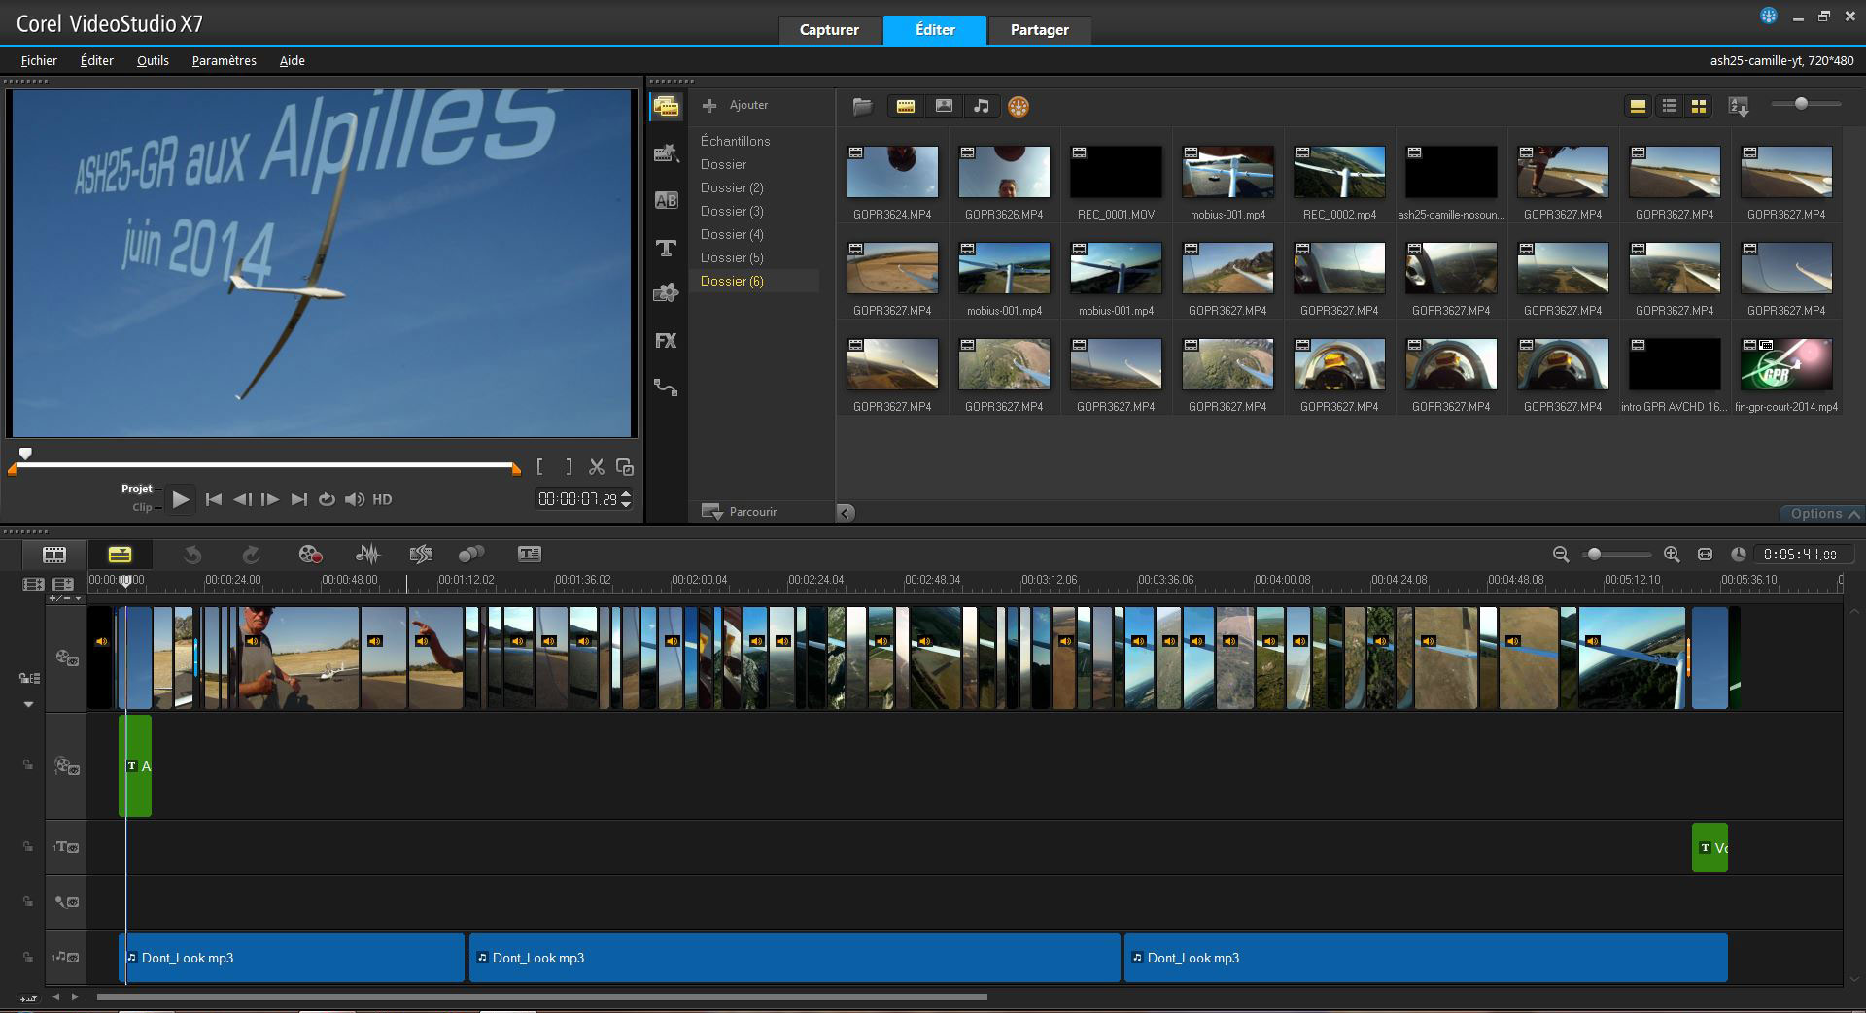The width and height of the screenshot is (1866, 1013).
Task: Click the split clip scissors icon
Action: [x=597, y=467]
